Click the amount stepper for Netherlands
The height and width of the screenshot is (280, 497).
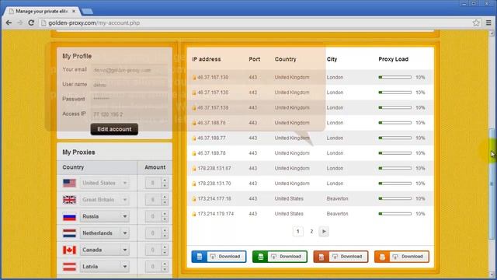[x=165, y=233]
